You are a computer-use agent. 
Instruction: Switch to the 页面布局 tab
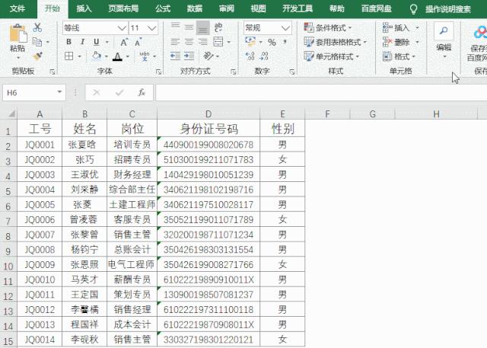[x=123, y=8]
